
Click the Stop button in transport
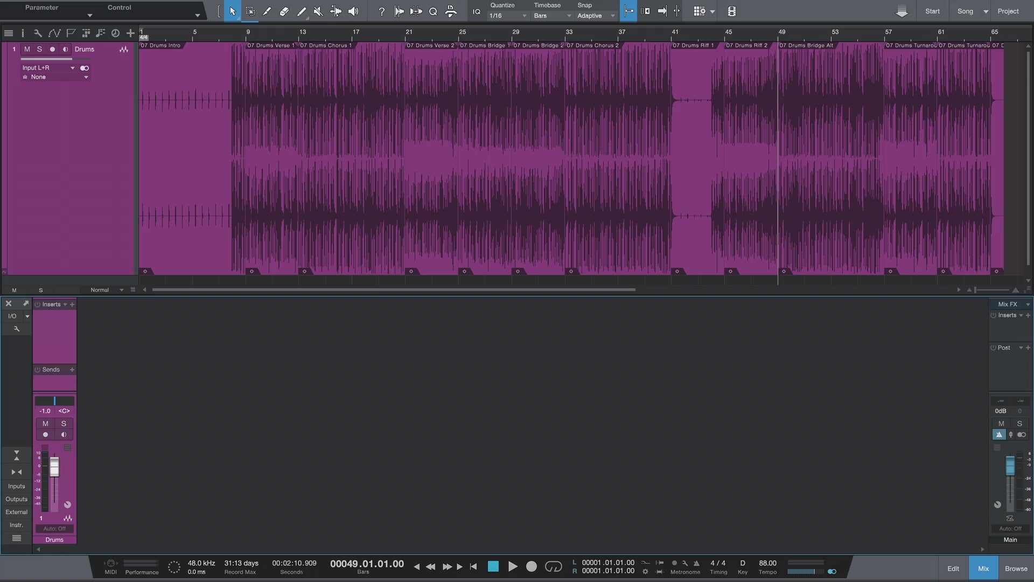[x=493, y=566]
